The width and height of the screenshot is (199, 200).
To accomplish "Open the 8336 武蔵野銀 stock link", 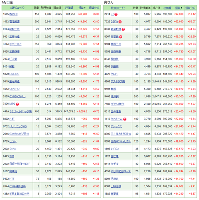I will [x=116, y=29].
